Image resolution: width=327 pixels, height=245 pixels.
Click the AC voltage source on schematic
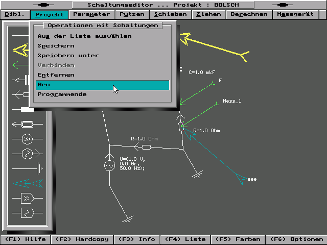(x=109, y=165)
